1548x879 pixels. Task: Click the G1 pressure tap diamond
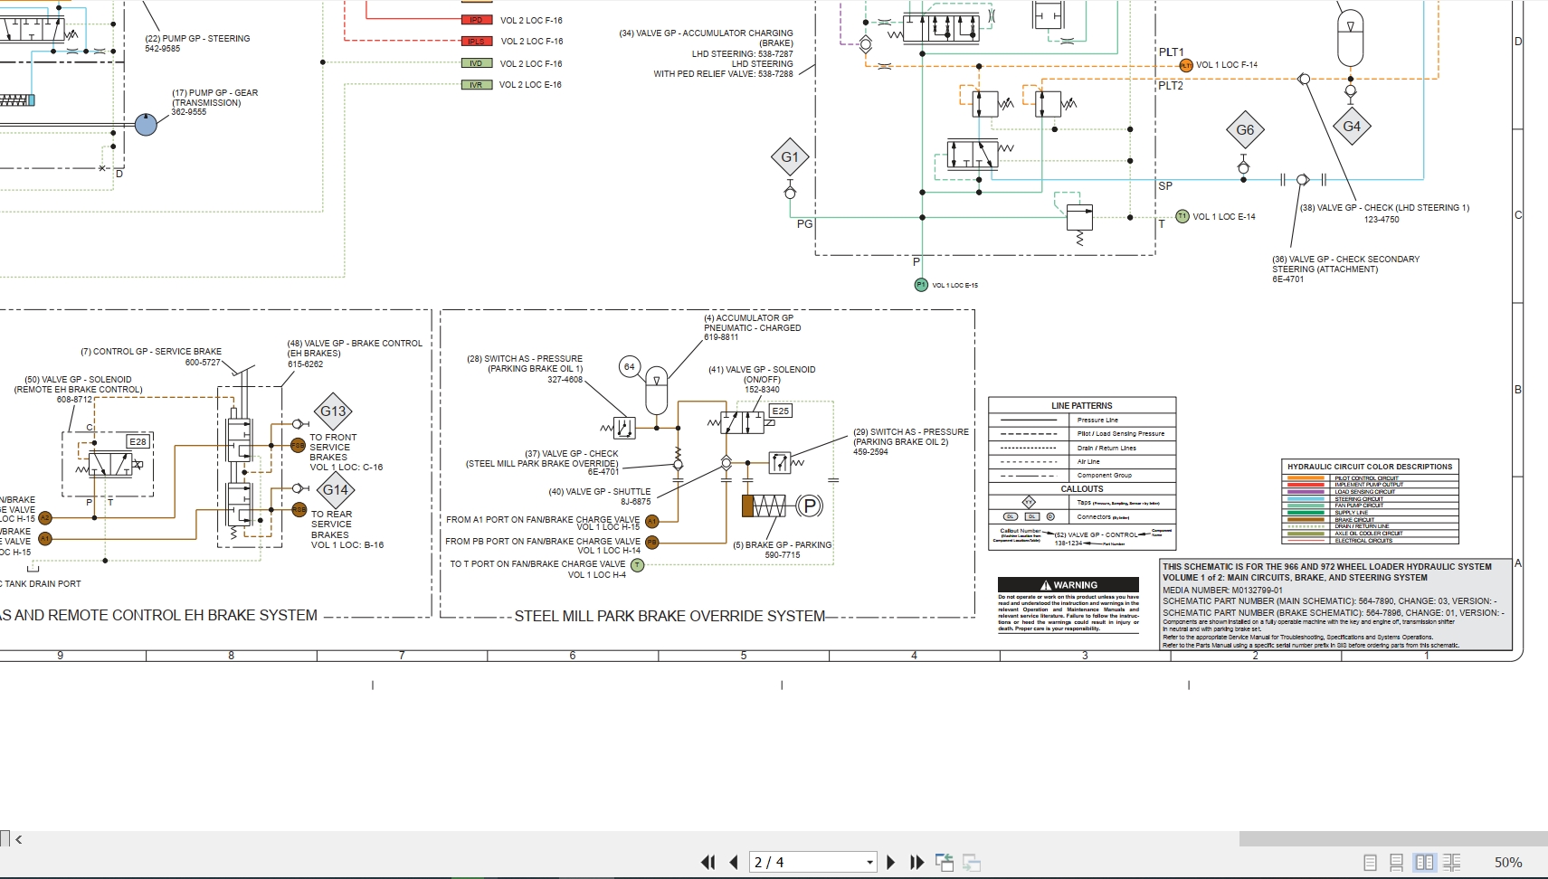(x=790, y=157)
